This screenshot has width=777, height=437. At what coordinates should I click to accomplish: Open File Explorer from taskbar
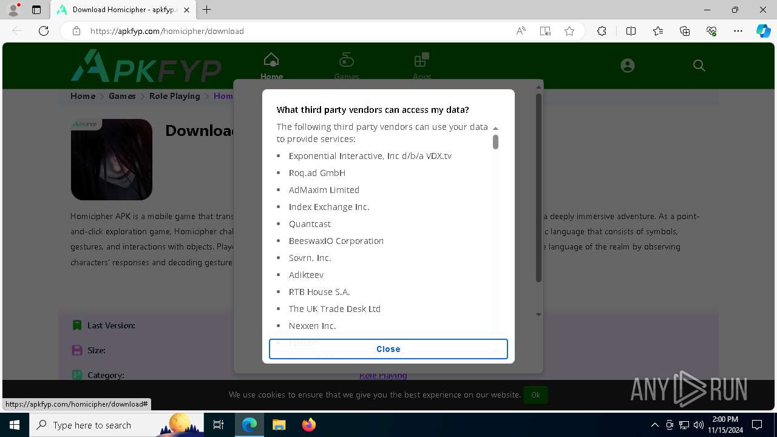point(279,425)
